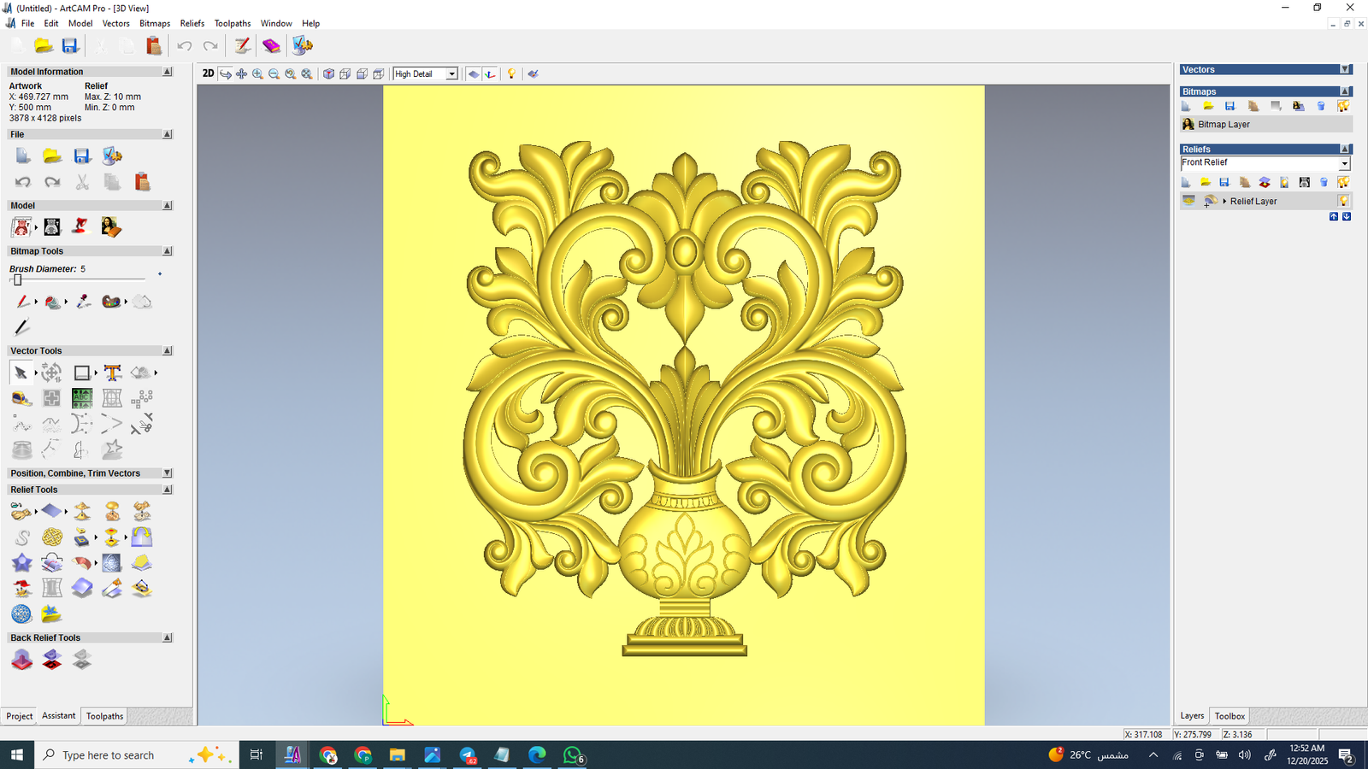Open the Reliefs menu

(x=192, y=23)
